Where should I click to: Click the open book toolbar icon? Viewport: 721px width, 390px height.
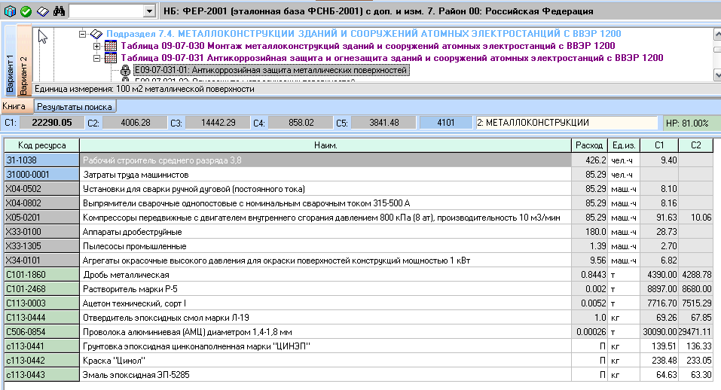pyautogui.click(x=42, y=11)
